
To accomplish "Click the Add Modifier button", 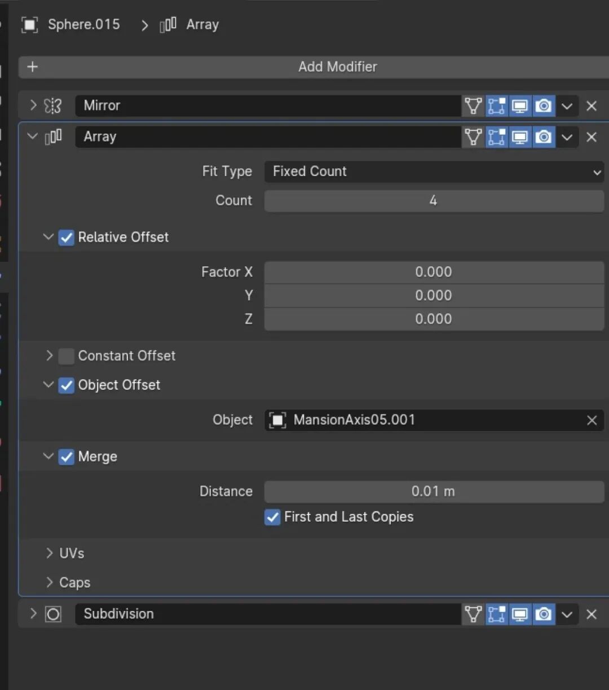I will point(314,67).
